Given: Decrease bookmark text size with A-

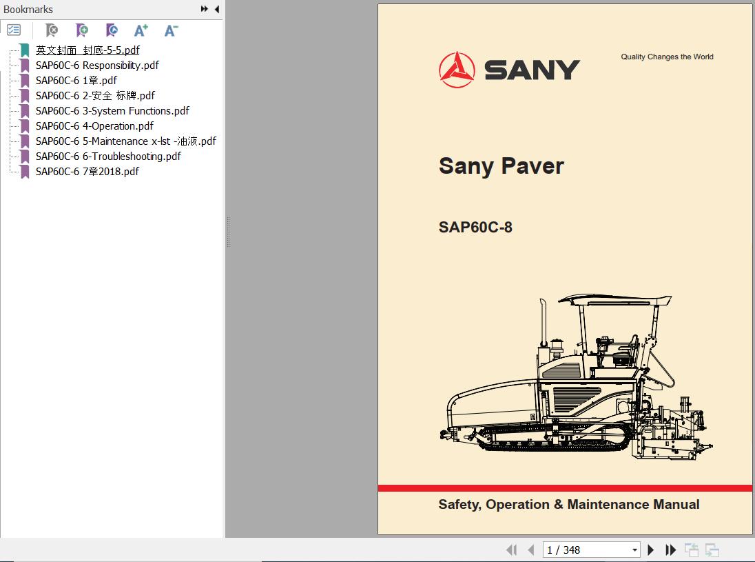Looking at the screenshot, I should click(171, 30).
